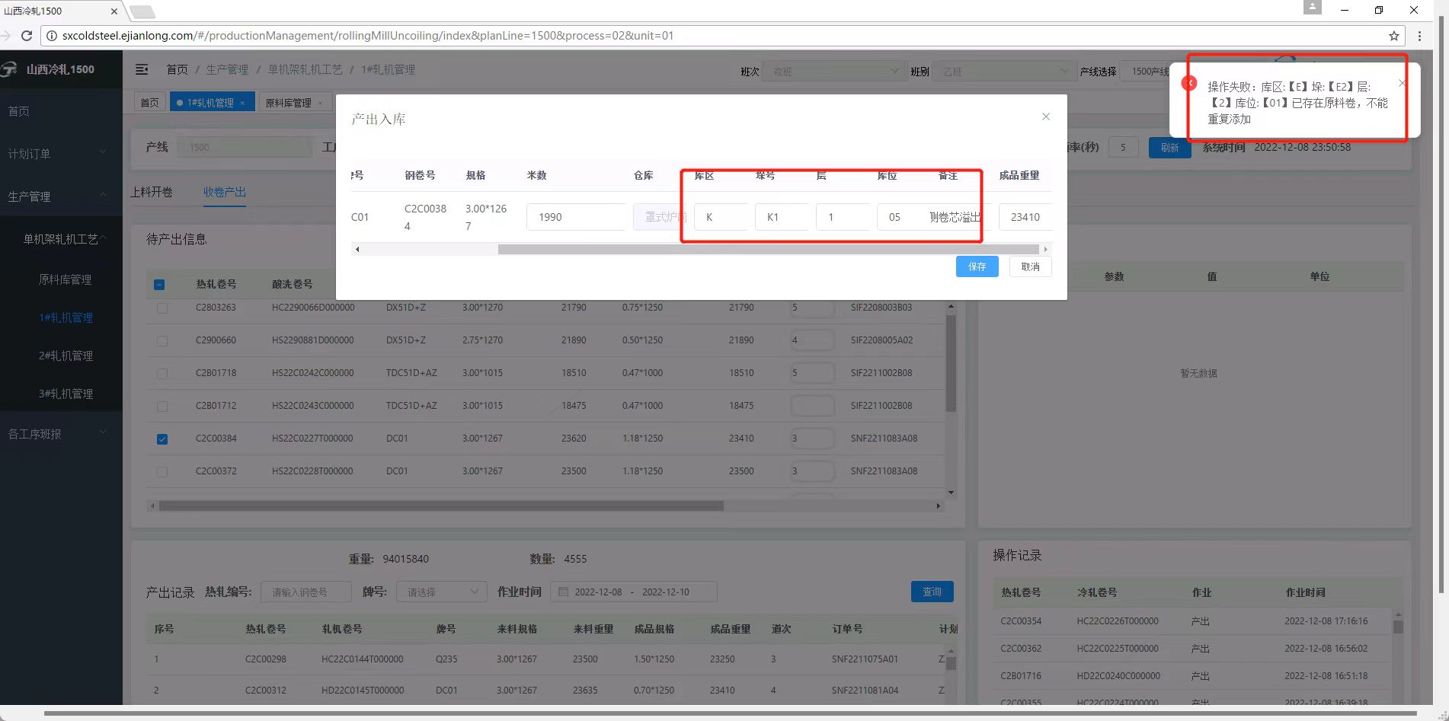1449x721 pixels.
Task: Open 2#轧机管理 in the sidebar
Action: tap(66, 356)
